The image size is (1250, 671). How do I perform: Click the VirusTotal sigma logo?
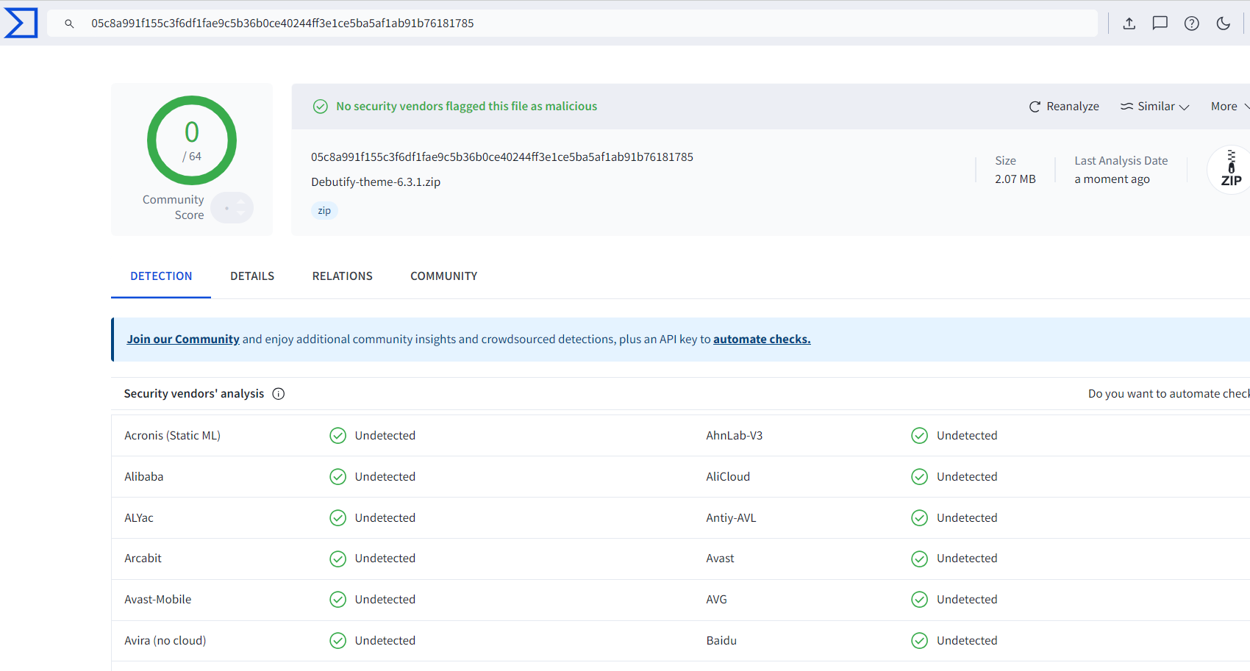21,23
